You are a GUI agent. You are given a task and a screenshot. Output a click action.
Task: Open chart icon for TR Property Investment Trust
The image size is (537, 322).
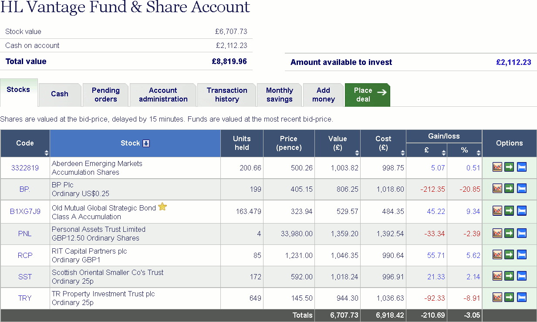click(x=497, y=298)
